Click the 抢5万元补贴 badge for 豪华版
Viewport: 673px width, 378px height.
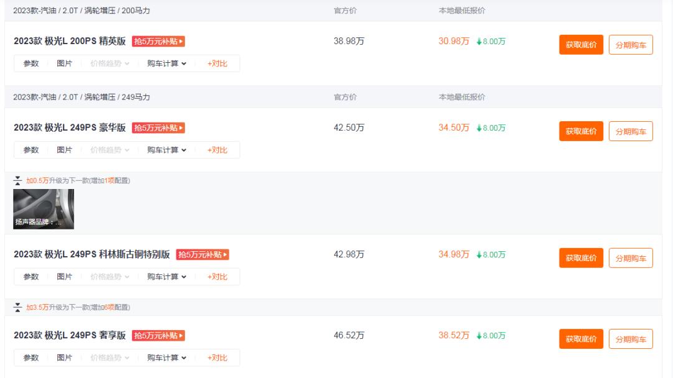160,128
